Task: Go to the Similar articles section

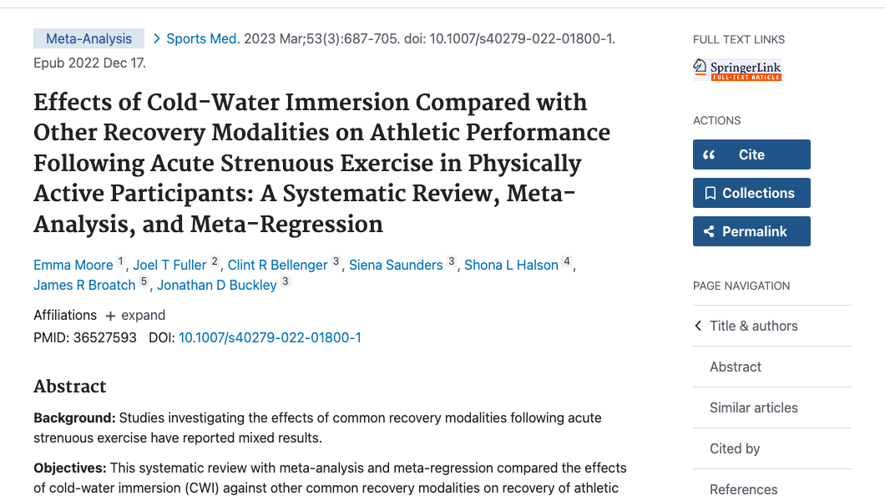Action: 753,407
